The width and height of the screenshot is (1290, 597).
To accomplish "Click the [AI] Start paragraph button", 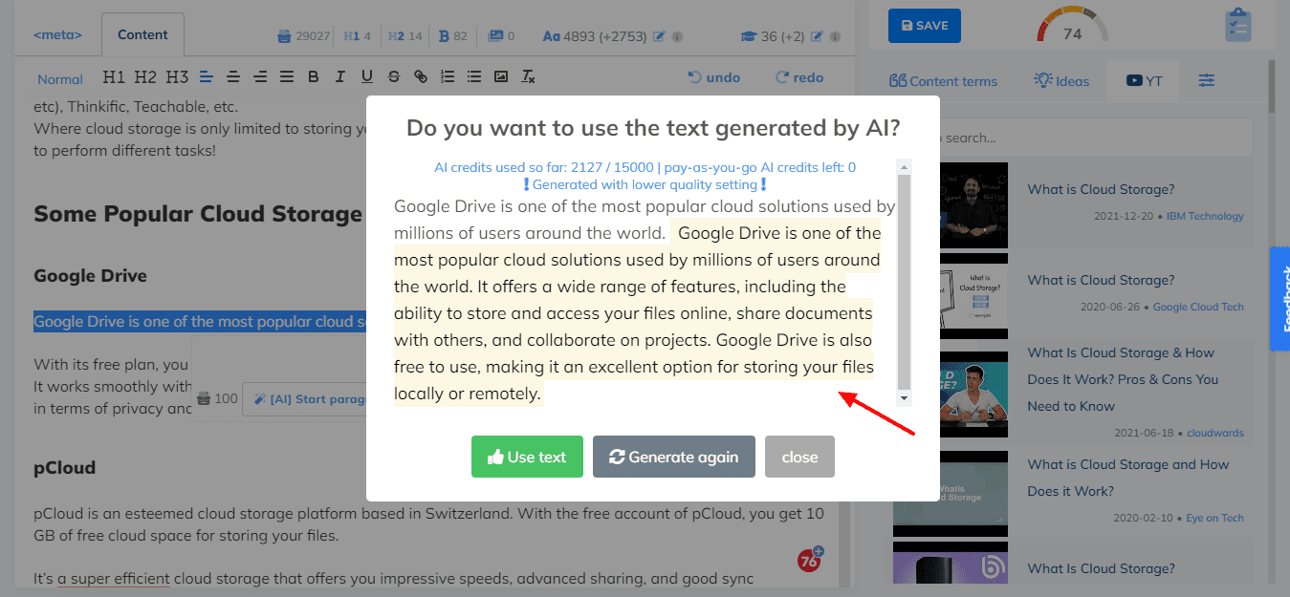I will click(305, 399).
